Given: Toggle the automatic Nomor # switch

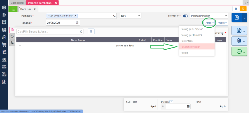Looking at the screenshot, I should [185, 16].
